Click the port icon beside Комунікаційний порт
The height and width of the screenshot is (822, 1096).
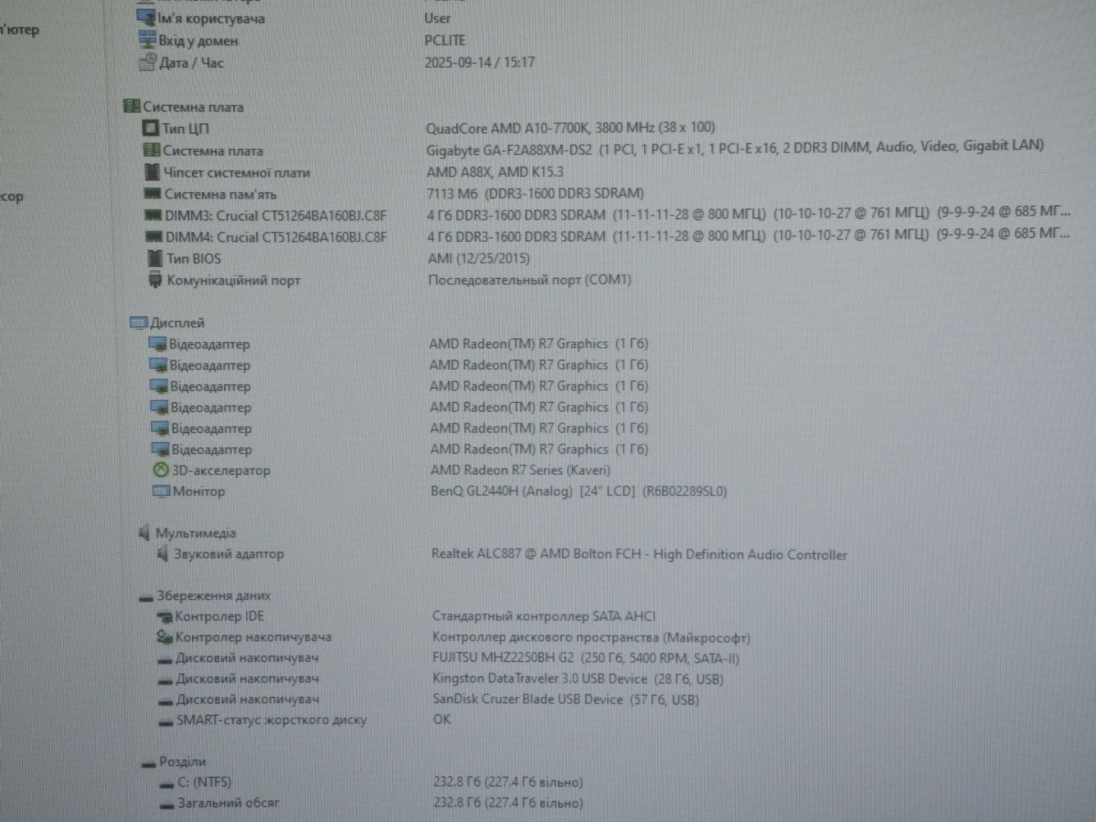coord(155,280)
